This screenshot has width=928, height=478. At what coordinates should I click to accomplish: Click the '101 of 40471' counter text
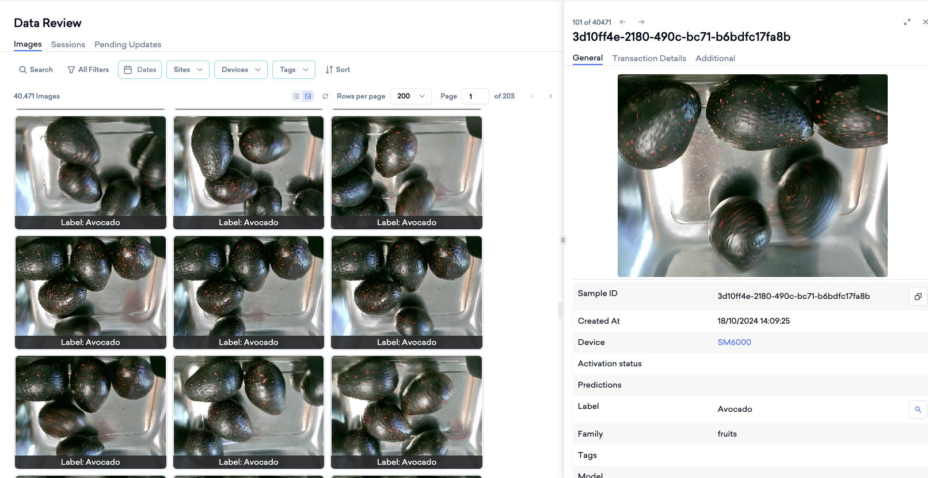click(x=592, y=22)
